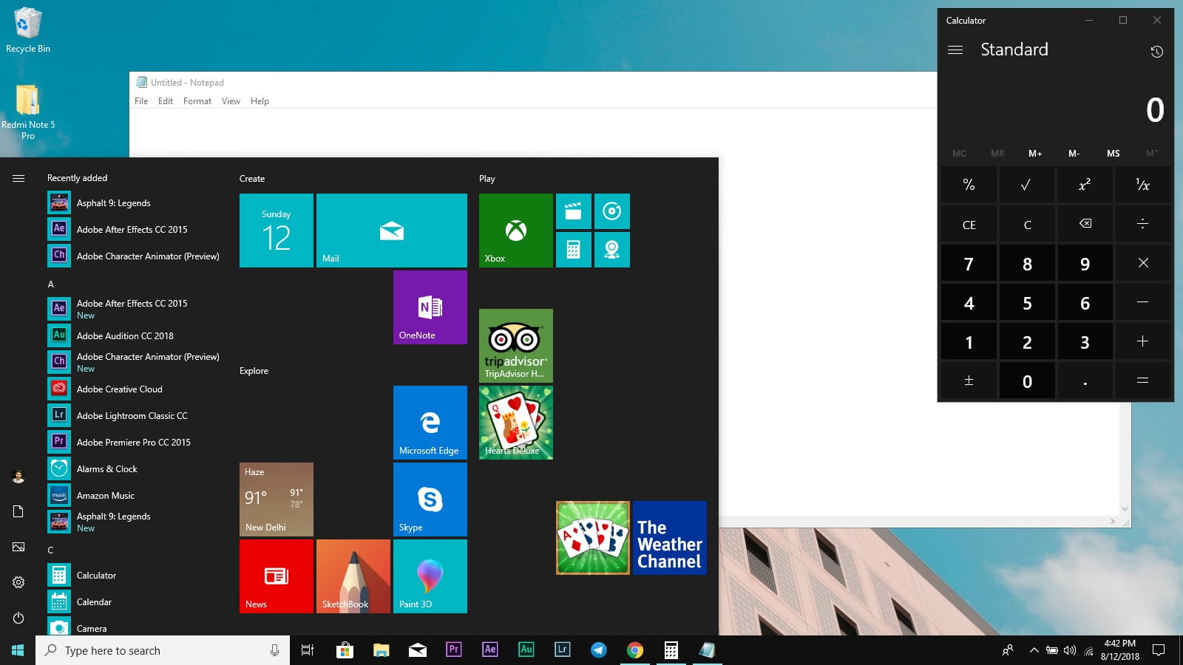Open the Edit menu in Notepad

165,101
